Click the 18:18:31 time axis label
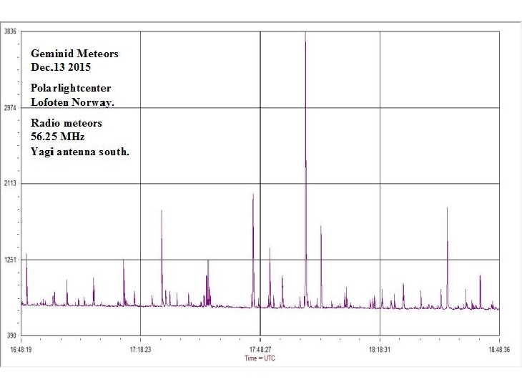This screenshot has width=522, height=392. (379, 350)
